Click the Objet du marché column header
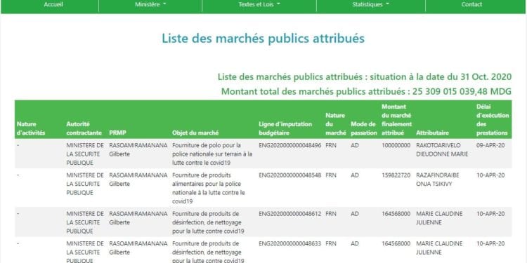527x263 pixels. tap(195, 133)
